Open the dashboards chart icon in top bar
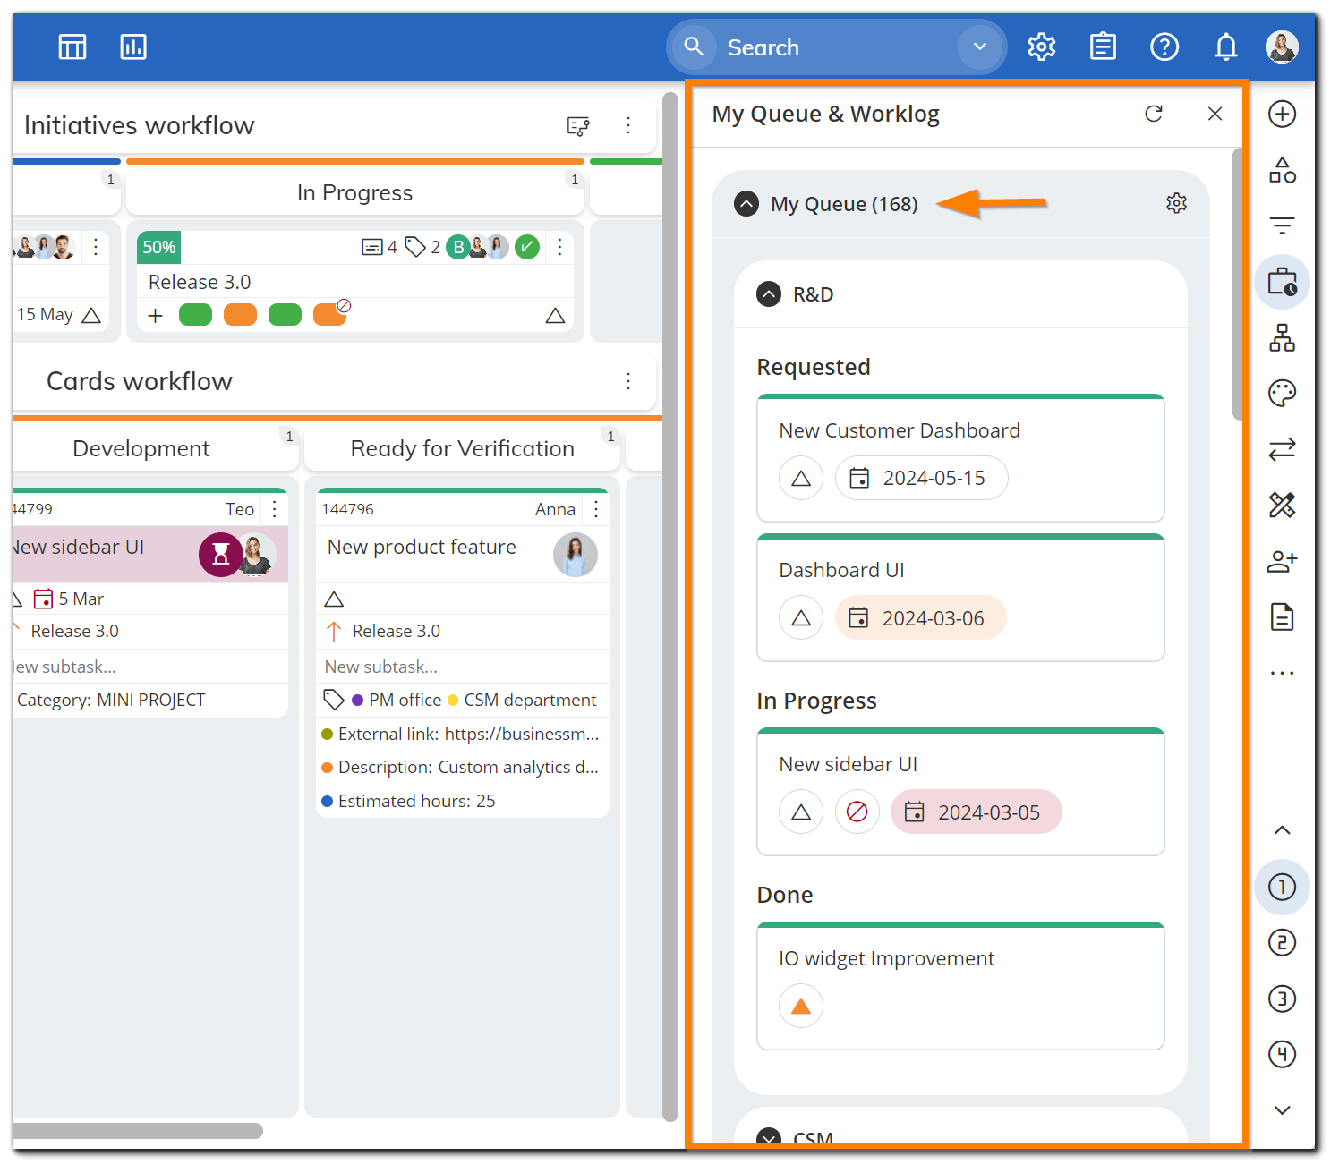This screenshot has width=1339, height=1173. point(133,47)
